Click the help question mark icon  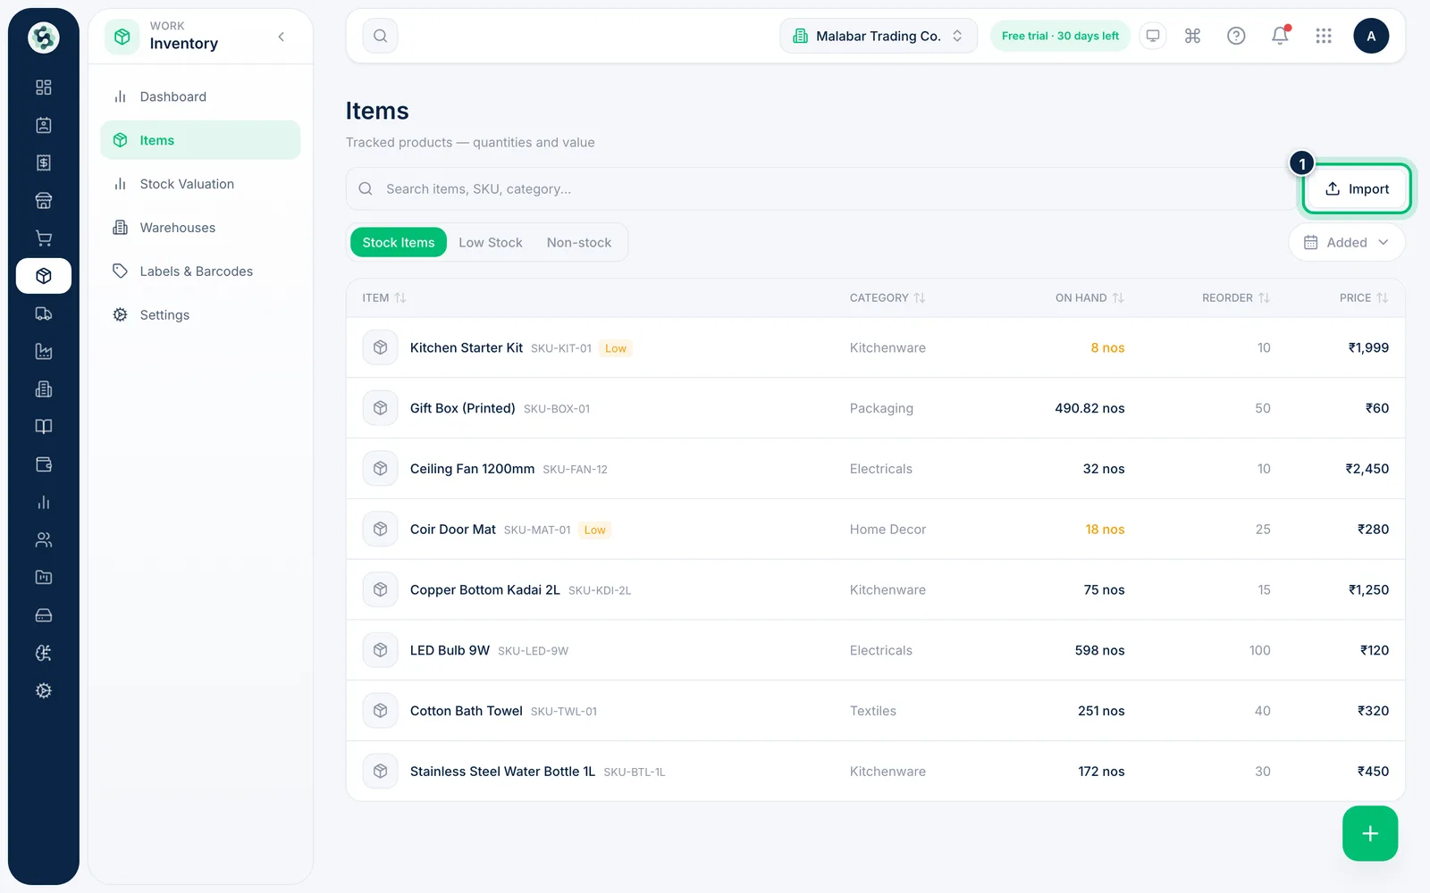click(x=1236, y=36)
